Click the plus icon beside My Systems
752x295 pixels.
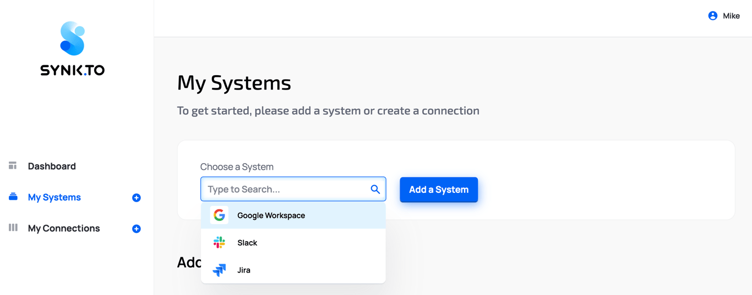(137, 198)
